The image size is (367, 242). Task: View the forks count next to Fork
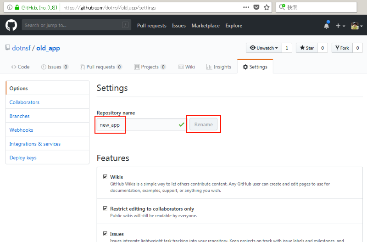357,48
